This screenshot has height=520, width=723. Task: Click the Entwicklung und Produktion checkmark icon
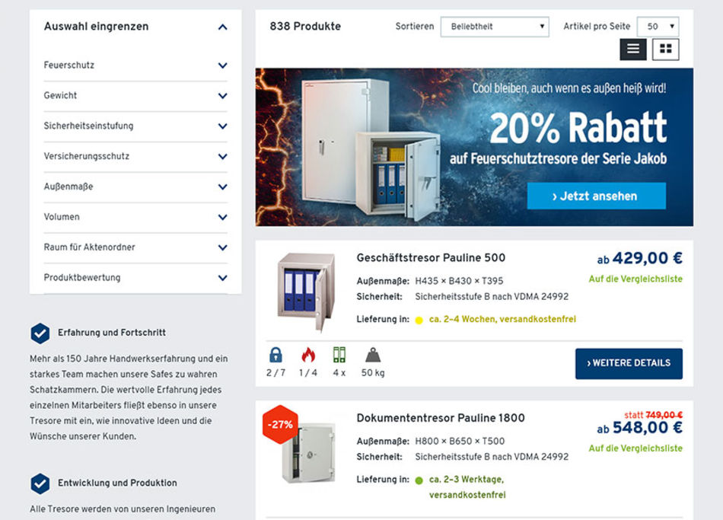[40, 483]
